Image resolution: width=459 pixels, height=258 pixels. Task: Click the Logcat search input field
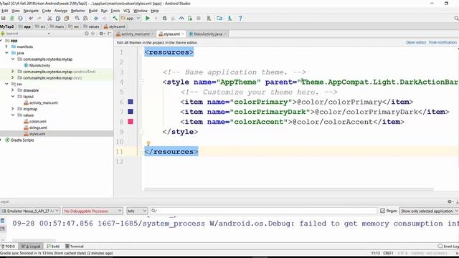tap(263, 211)
